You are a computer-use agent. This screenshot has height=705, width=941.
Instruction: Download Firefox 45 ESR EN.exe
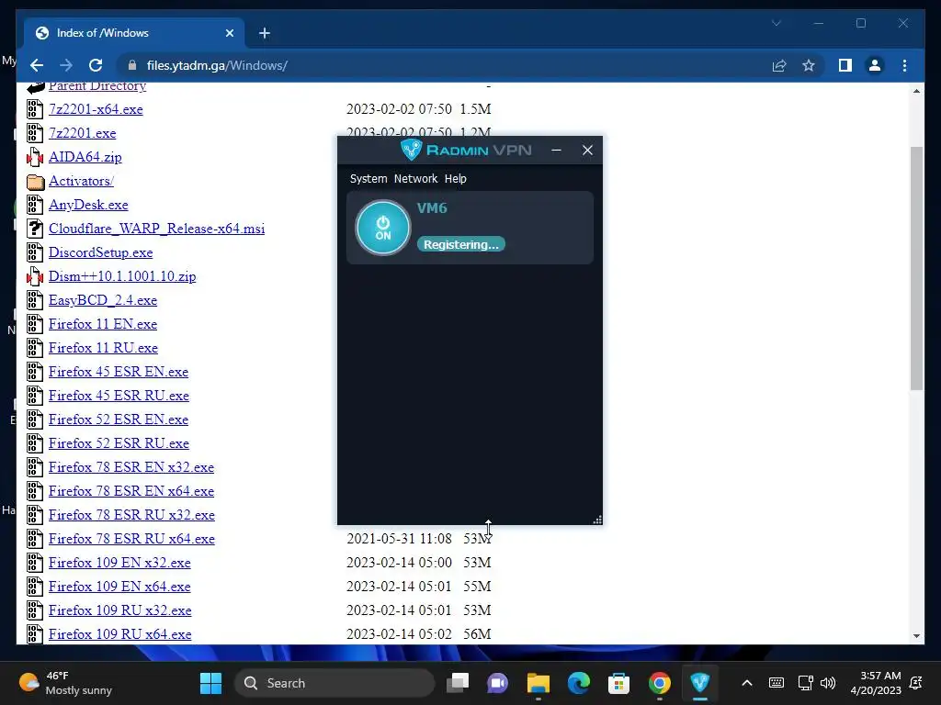119,372
